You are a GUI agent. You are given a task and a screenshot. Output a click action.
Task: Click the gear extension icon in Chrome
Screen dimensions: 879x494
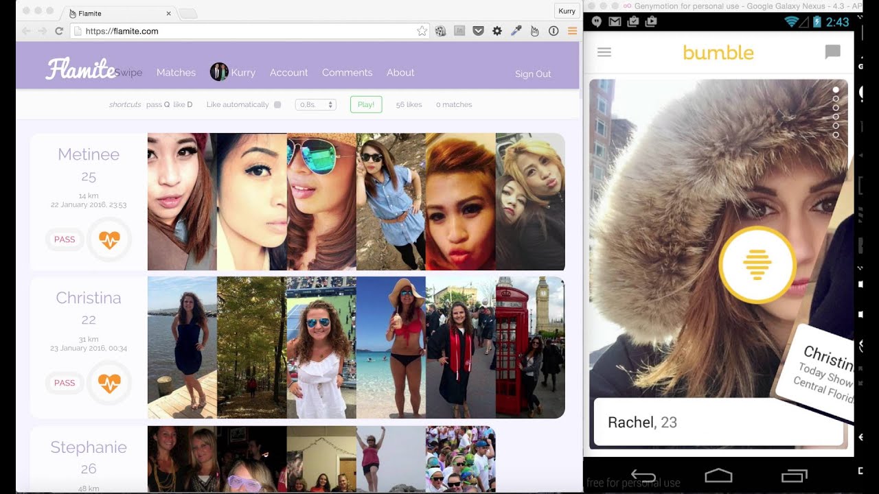click(x=497, y=31)
